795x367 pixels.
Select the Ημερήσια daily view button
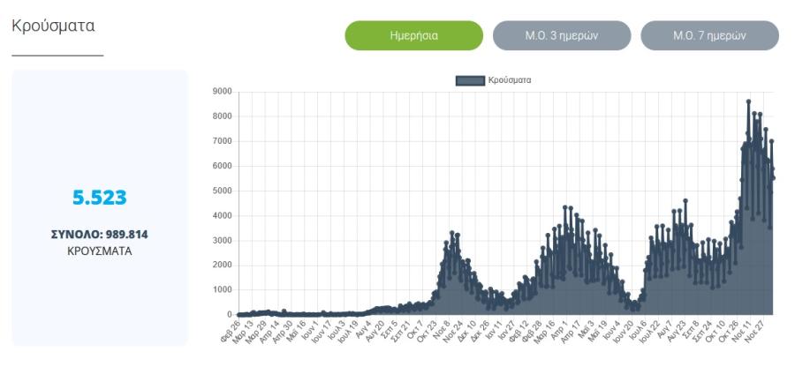(x=413, y=35)
